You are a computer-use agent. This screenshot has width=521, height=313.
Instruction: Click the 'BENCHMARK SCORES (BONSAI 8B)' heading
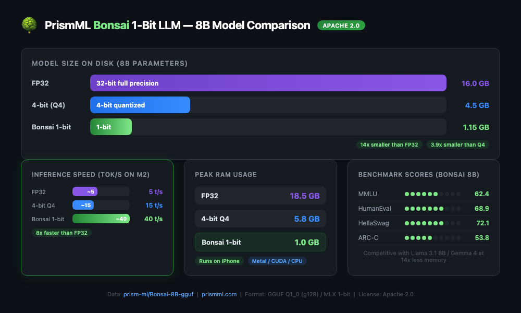[419, 175]
